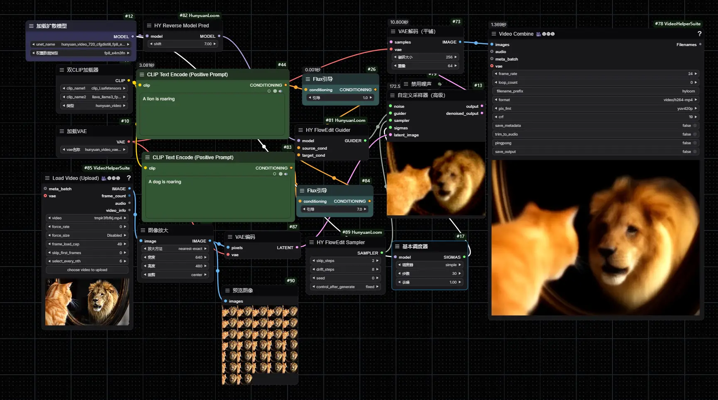Screen dimensions: 718x400
Task: Click the Video Combine node help question mark
Action: pos(699,34)
